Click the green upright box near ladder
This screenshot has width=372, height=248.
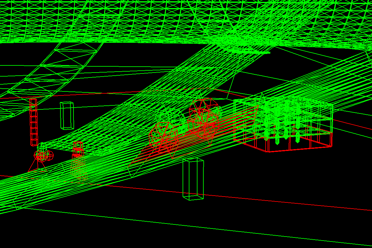click(67, 115)
